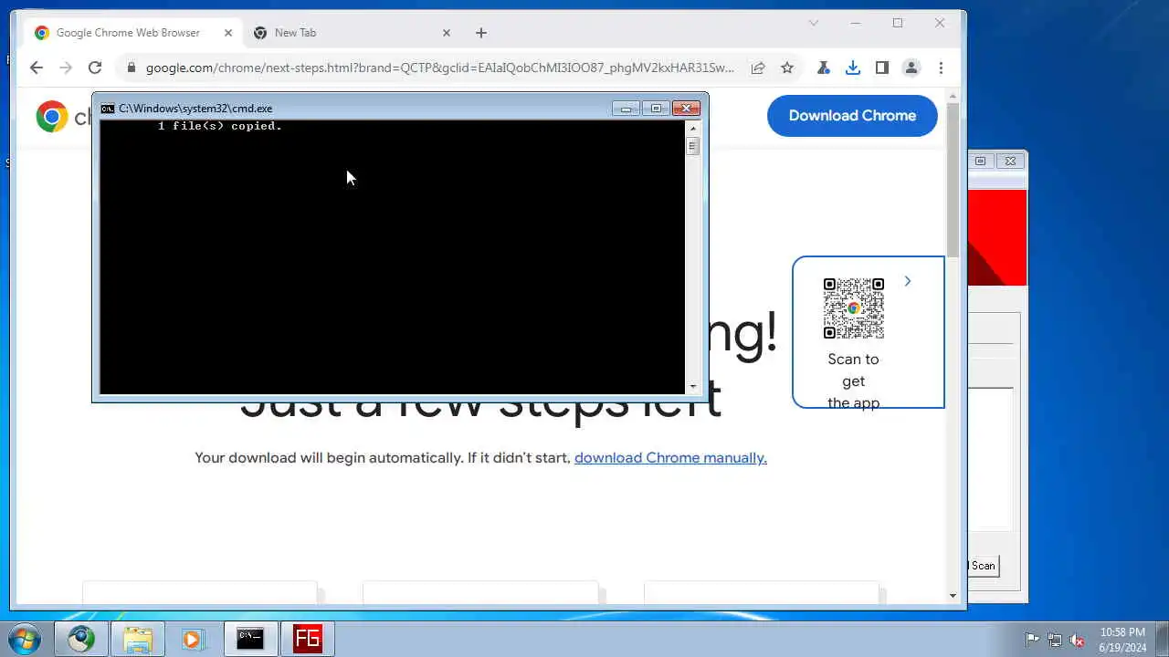Open Chrome downloads tray icon
This screenshot has width=1169, height=657.
pos(852,68)
